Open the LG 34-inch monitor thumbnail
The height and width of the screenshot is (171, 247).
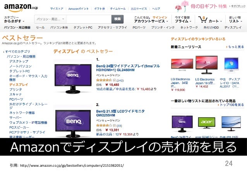click(182, 65)
